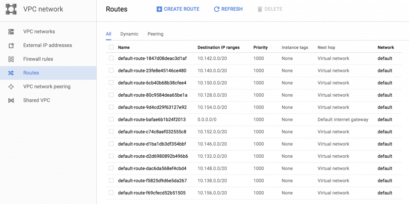Open the default network link in first row
Image resolution: width=409 pixels, height=204 pixels.
[x=385, y=58]
